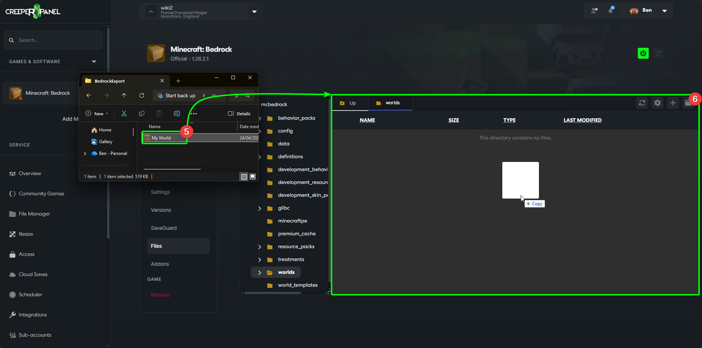Click the red Remove link
The image size is (702, 348).
click(160, 295)
